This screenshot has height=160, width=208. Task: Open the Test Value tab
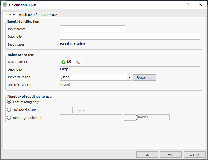click(49, 15)
